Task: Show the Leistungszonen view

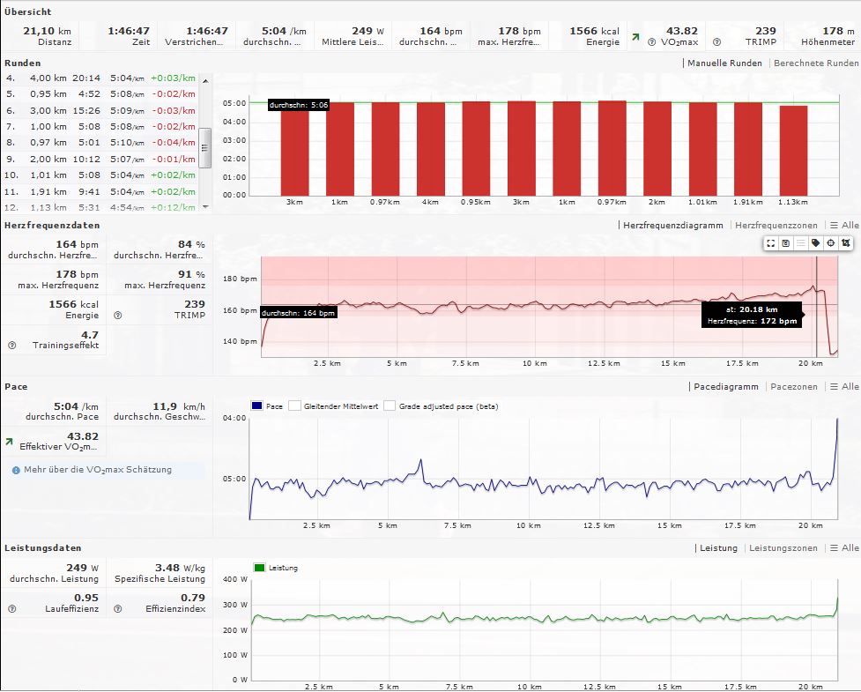Action: pos(783,548)
